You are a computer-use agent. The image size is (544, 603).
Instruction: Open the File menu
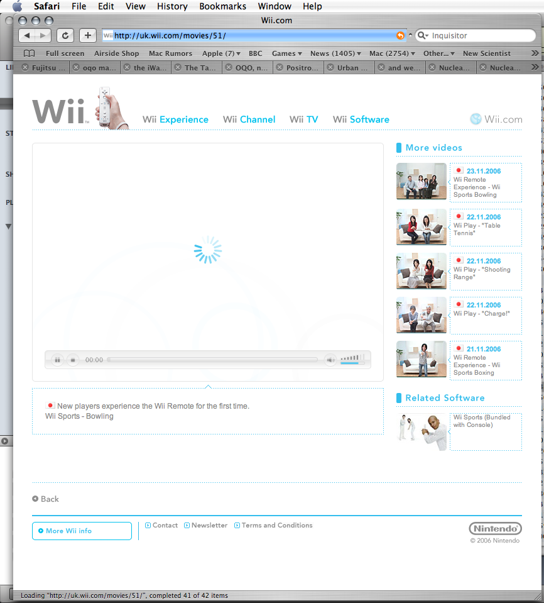(79, 6)
